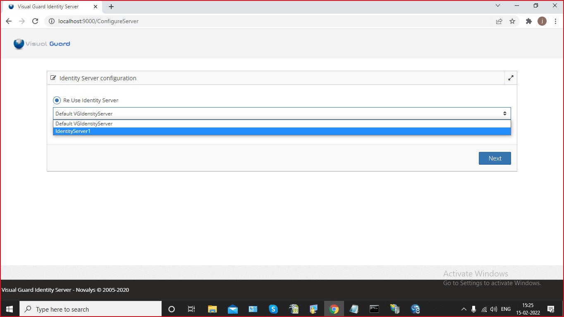564x317 pixels.
Task: Choose IdentityServer1 from the dropdown list
Action: coord(282,131)
